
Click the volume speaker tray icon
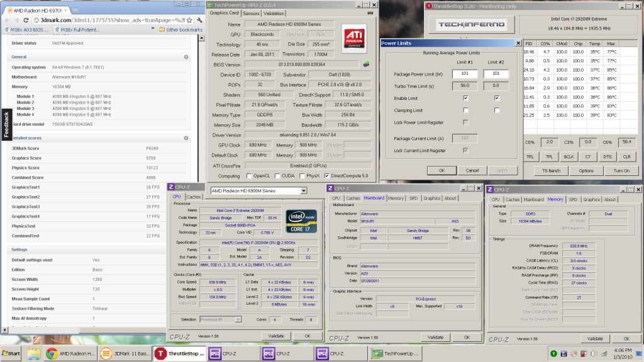coord(594,353)
